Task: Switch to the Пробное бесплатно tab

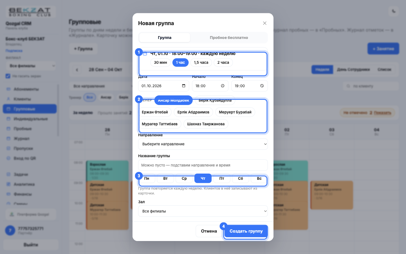Action: (x=229, y=38)
